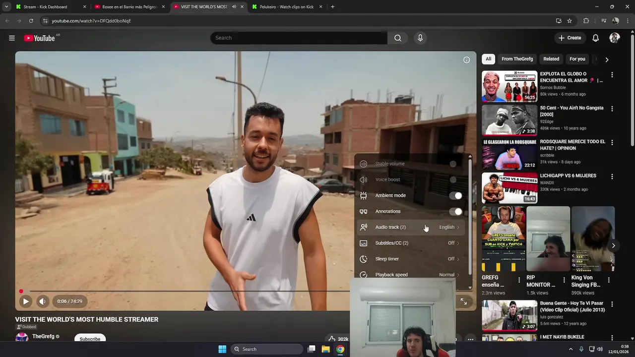Go to YouTube home via logo
Viewport: 635px width, 357px height.
[x=39, y=38]
